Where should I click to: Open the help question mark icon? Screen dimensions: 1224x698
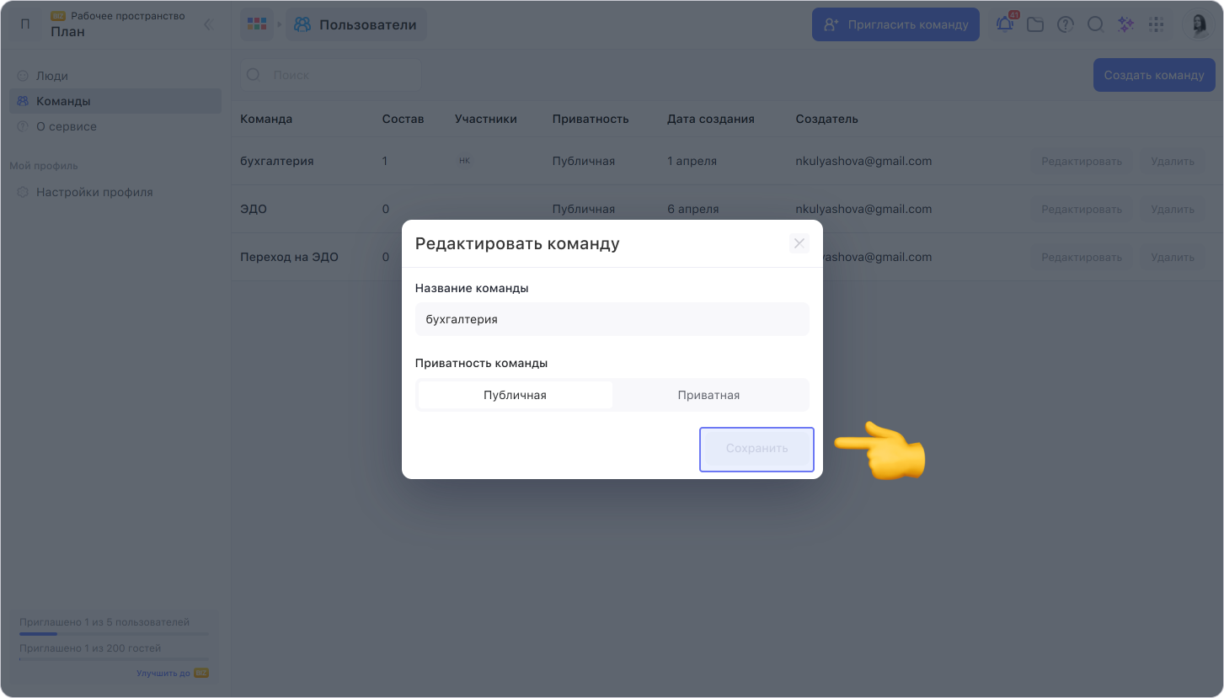(1065, 24)
